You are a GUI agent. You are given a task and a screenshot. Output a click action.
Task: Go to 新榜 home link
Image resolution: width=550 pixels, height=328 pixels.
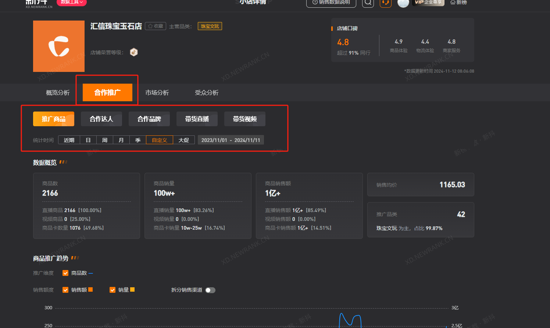(x=458, y=2)
